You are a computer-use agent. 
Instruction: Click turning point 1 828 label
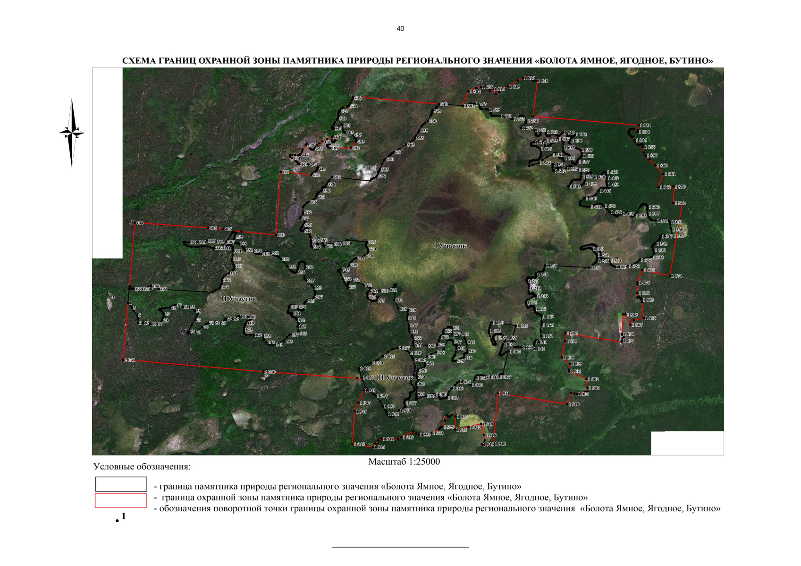click(x=542, y=81)
